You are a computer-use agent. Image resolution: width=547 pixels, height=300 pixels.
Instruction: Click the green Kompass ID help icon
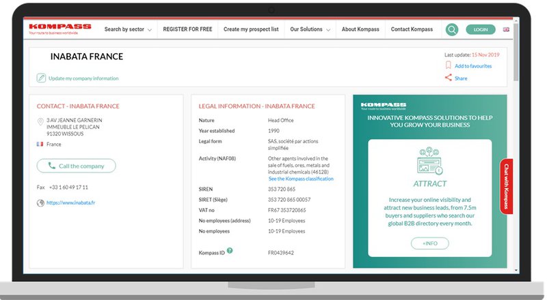230,250
